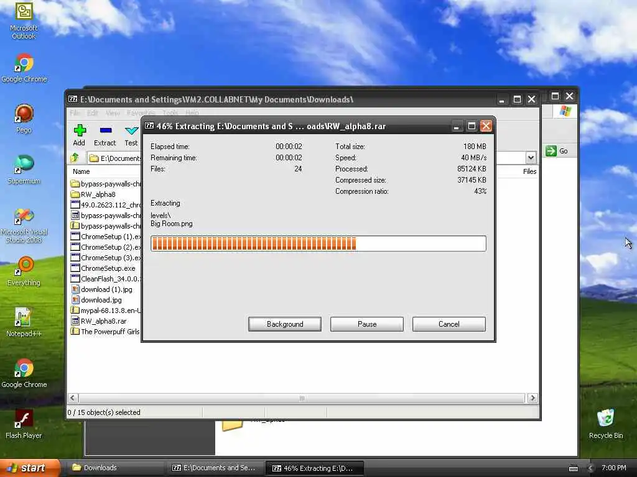Switch to 46% Extracting taskbar button
Image resolution: width=637 pixels, height=477 pixels.
tap(314, 468)
